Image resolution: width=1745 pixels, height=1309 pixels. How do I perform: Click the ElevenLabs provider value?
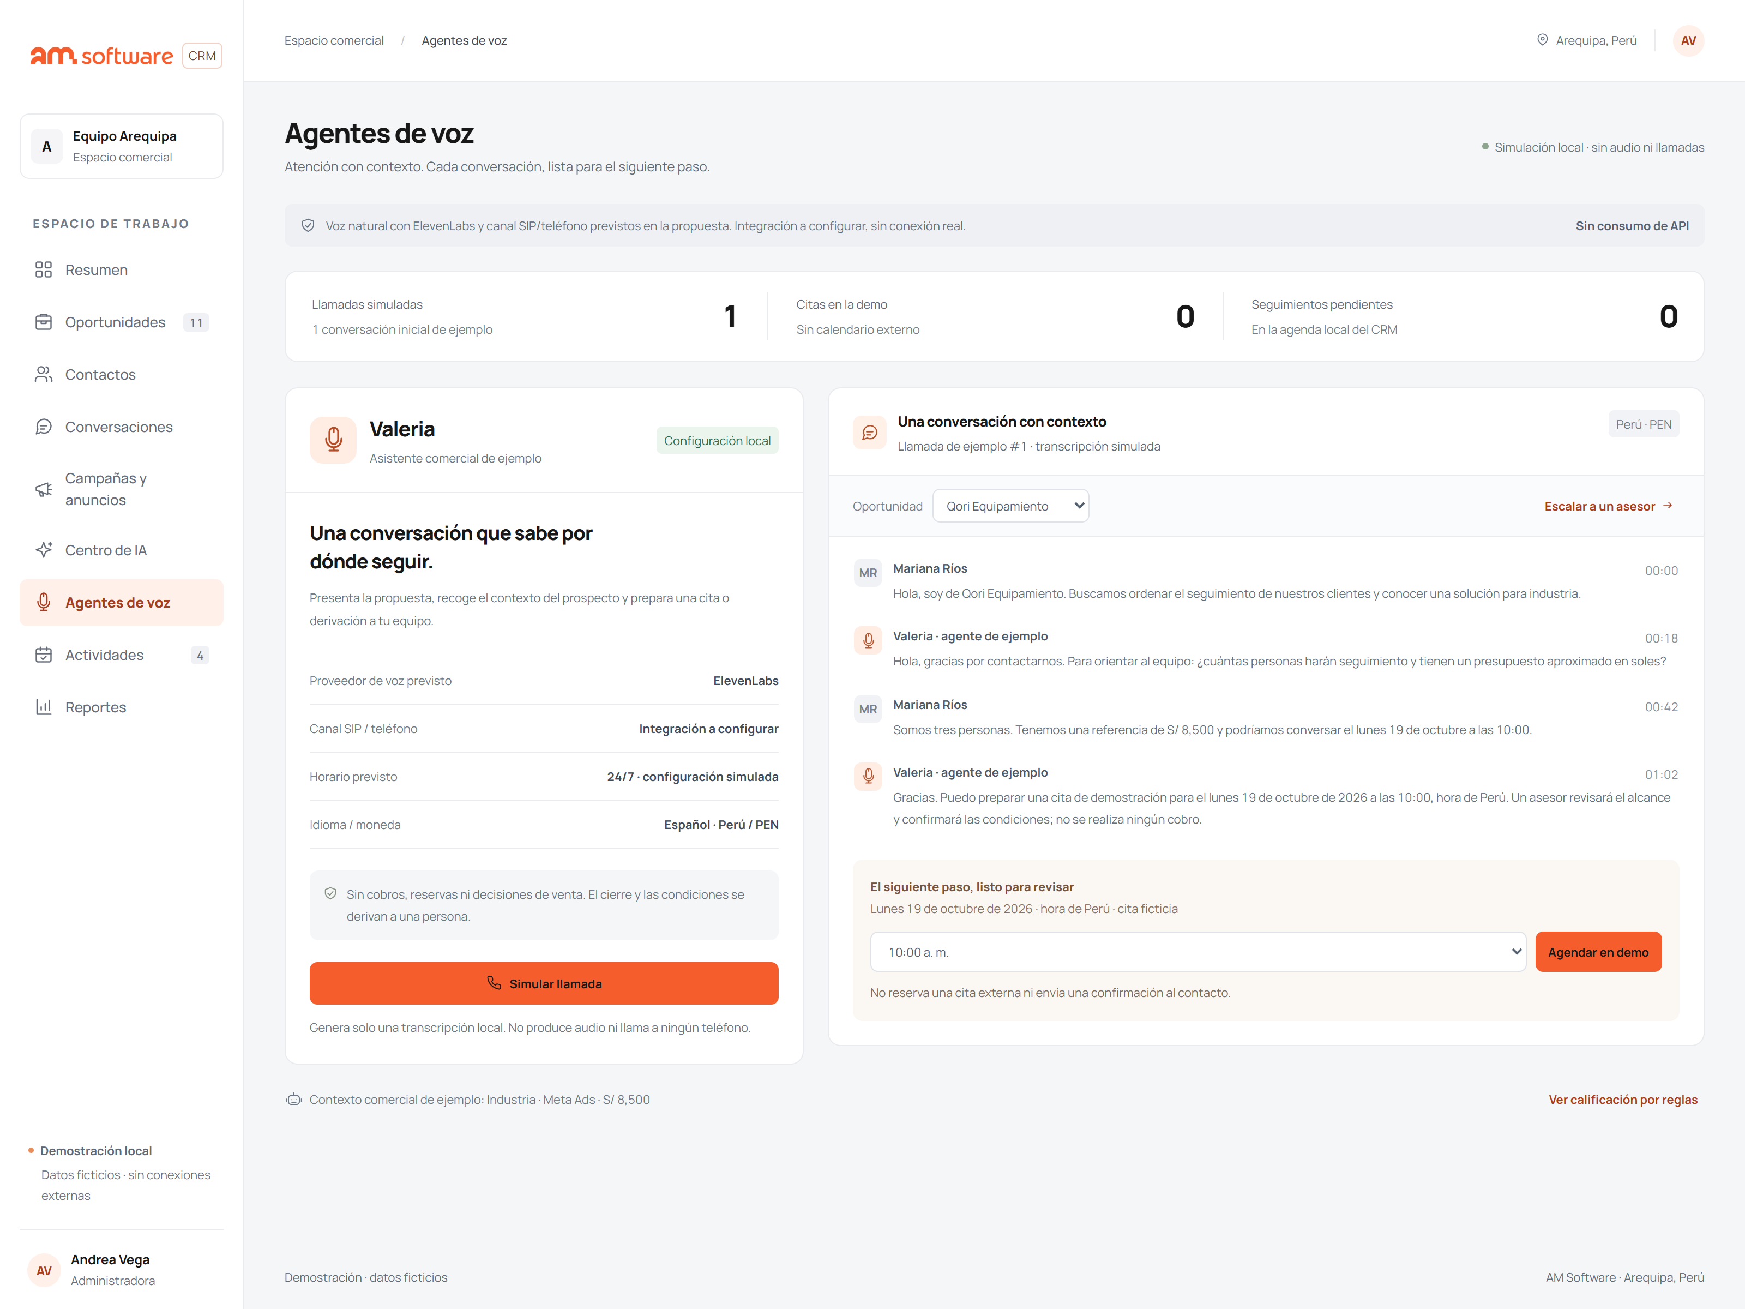point(745,680)
